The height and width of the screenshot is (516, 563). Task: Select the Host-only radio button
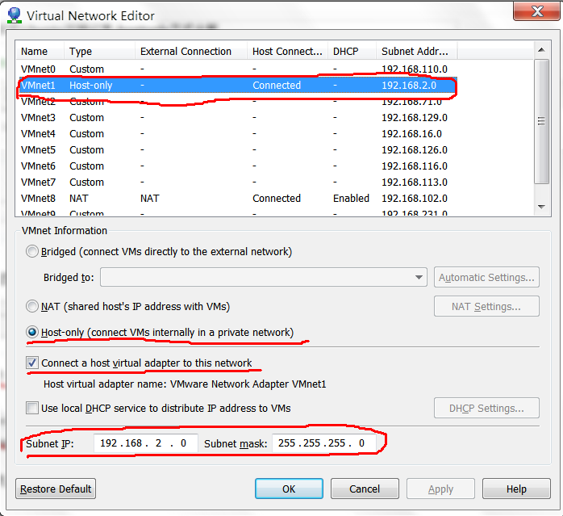[32, 332]
